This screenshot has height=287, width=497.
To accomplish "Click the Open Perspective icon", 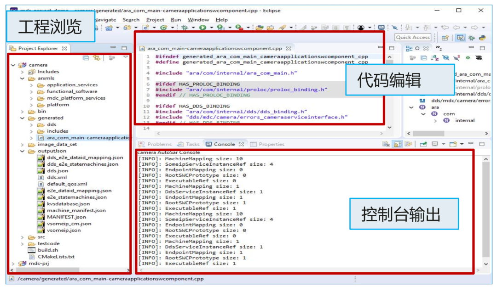I will click(x=445, y=38).
